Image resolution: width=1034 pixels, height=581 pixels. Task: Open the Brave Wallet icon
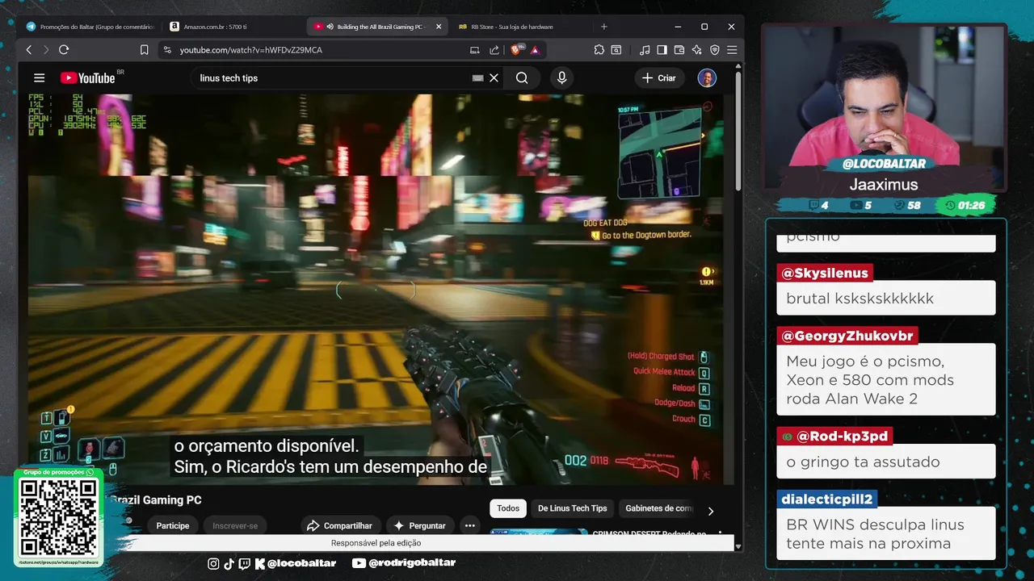tap(679, 50)
